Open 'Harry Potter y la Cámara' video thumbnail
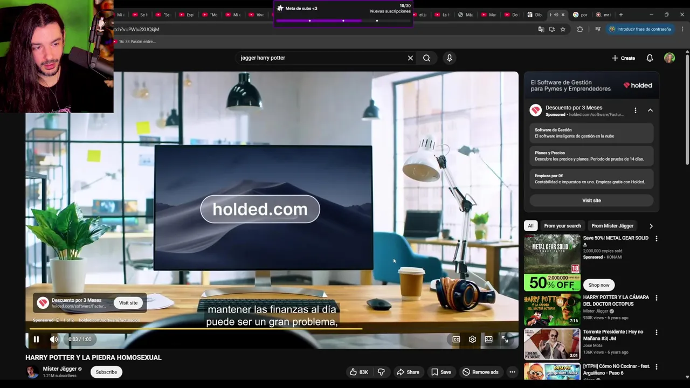 pos(552,310)
